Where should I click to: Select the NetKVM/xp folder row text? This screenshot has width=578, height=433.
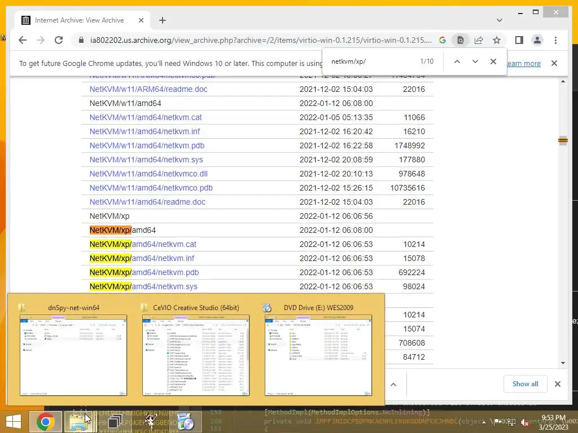(x=110, y=216)
